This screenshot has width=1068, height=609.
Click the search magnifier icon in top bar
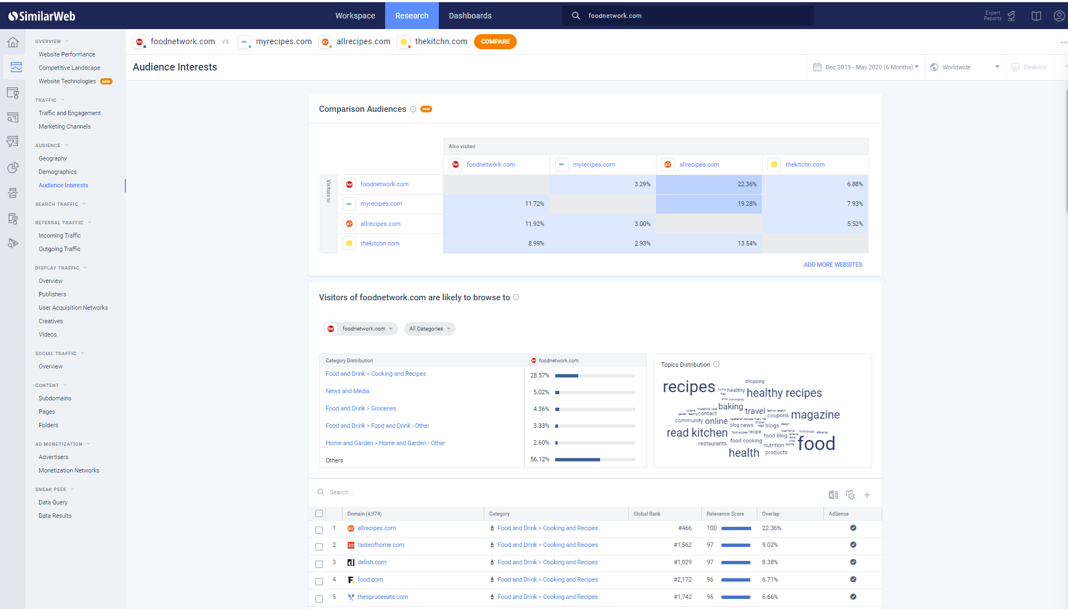575,16
